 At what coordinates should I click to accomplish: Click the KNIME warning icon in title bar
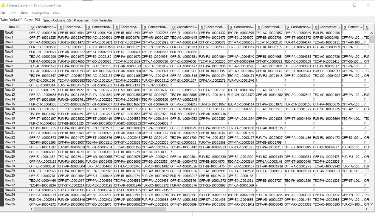3,5
